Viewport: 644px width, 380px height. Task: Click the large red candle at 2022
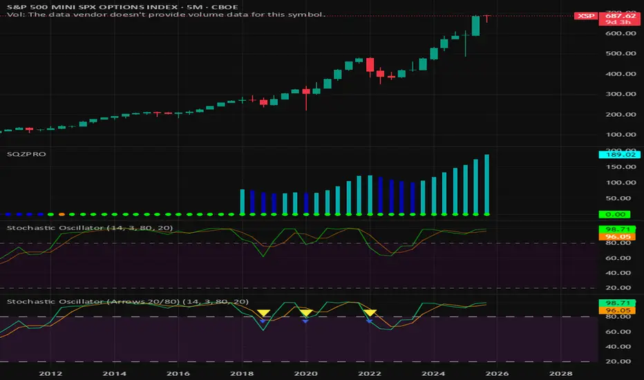point(370,65)
